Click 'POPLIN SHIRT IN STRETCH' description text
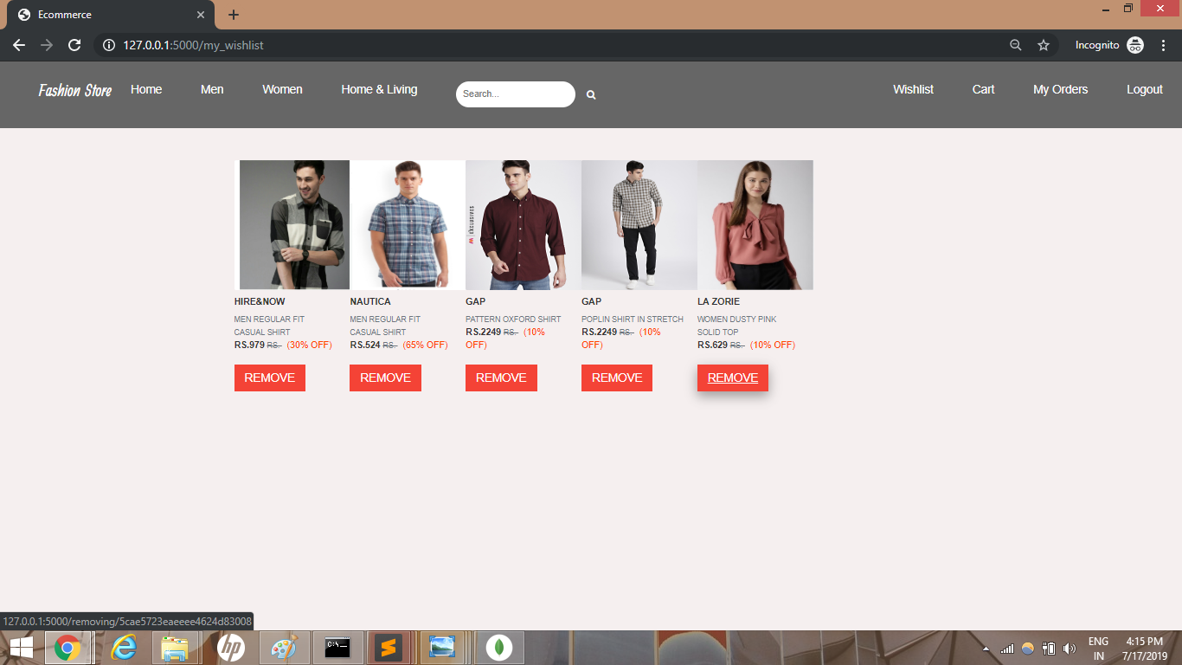 633,320
